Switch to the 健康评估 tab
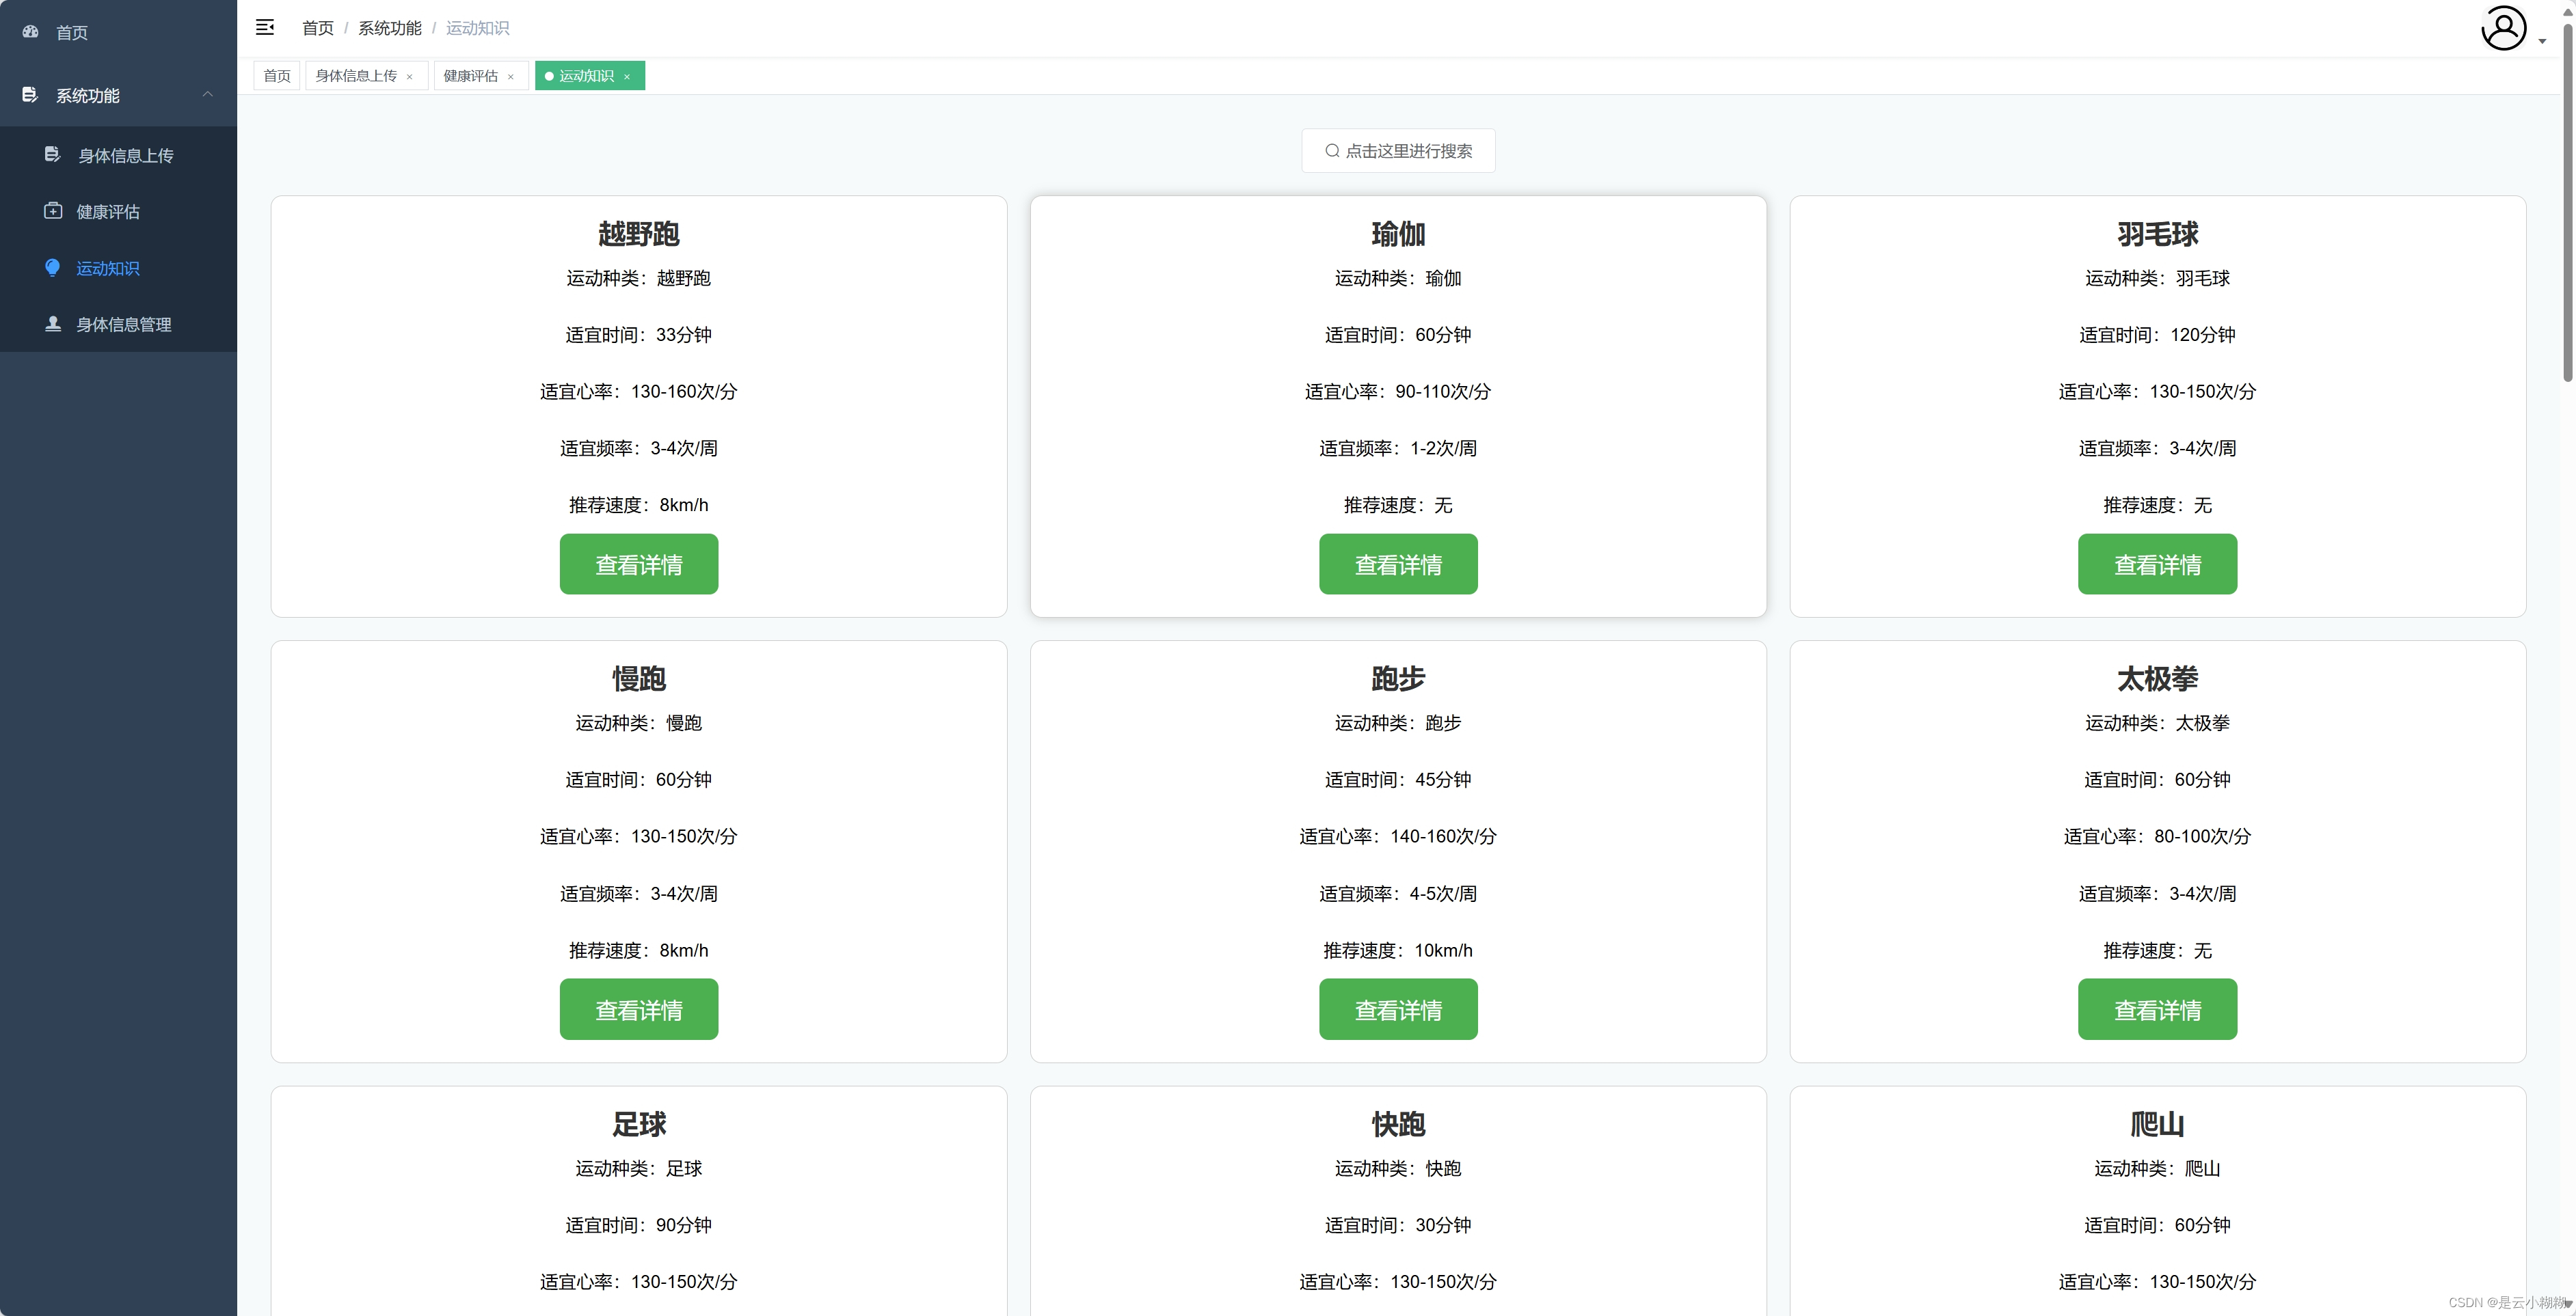Image resolution: width=2576 pixels, height=1316 pixels. click(470, 76)
